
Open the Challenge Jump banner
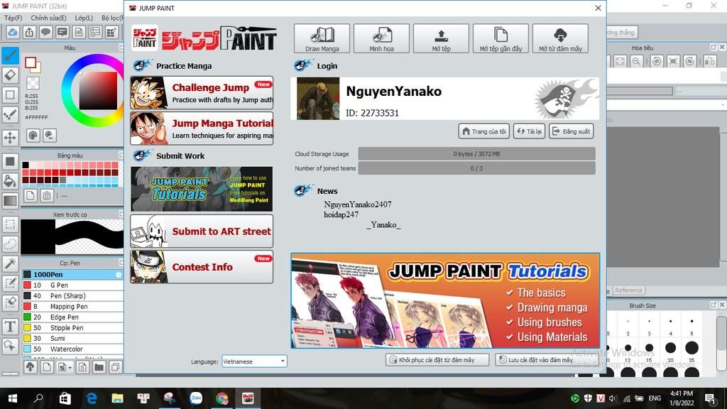click(202, 93)
